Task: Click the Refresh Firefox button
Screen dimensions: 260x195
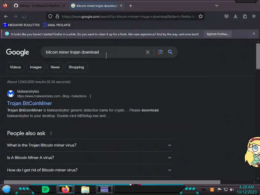Action: pyautogui.click(x=218, y=34)
